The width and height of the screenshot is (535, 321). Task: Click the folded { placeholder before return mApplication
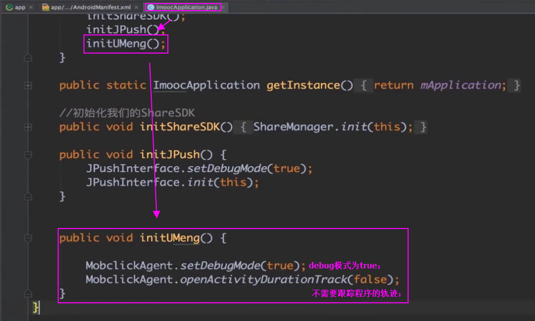[x=364, y=85]
